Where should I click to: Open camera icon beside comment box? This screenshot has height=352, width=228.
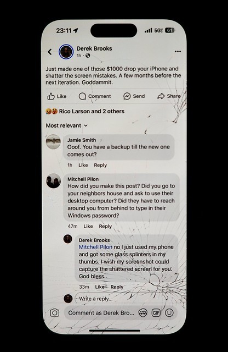tap(55, 312)
